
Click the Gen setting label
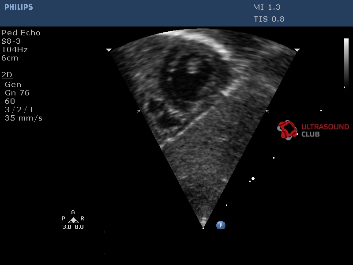click(x=13, y=84)
